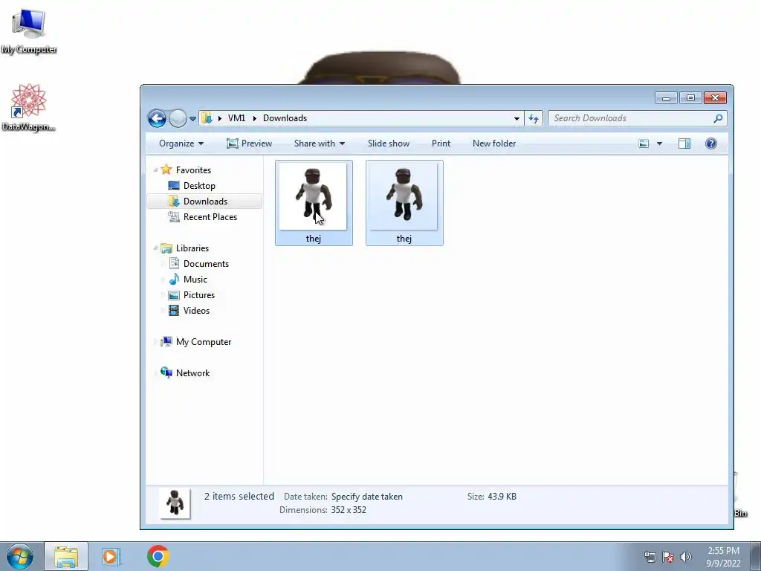Open the recent pages dropdown arrow
761x571 pixels.
192,118
